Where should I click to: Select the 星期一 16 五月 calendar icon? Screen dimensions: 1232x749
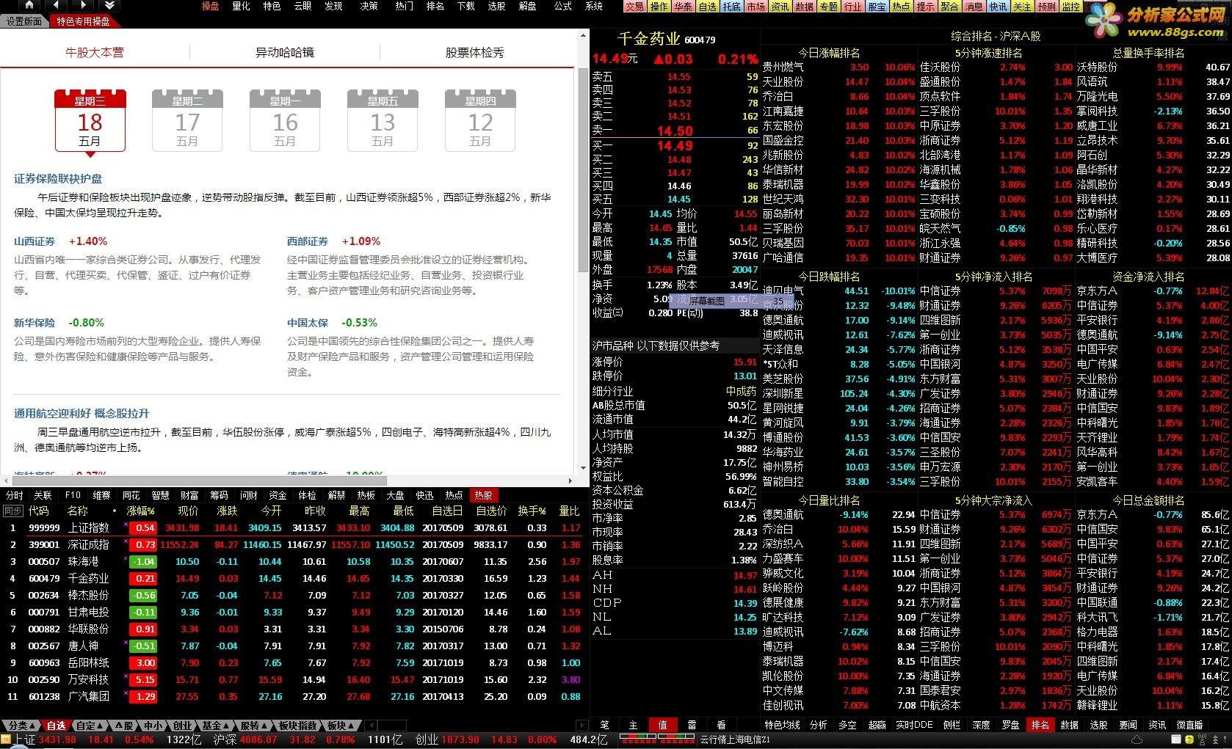tap(285, 120)
